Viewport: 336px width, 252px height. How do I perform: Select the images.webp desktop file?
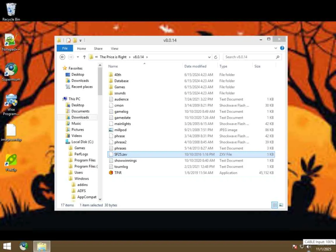click(11, 133)
